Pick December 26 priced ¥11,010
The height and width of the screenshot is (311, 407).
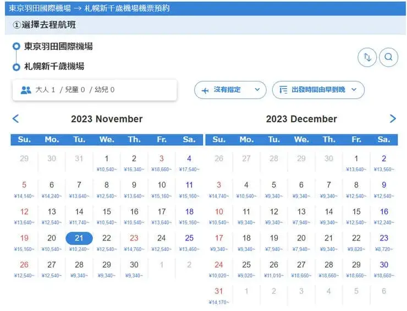point(274,269)
